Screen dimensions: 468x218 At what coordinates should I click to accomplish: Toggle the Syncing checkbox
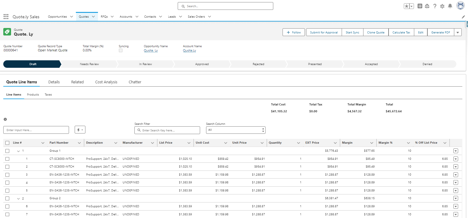click(121, 50)
